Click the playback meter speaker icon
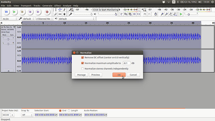The width and height of the screenshot is (215, 121). (143, 9)
